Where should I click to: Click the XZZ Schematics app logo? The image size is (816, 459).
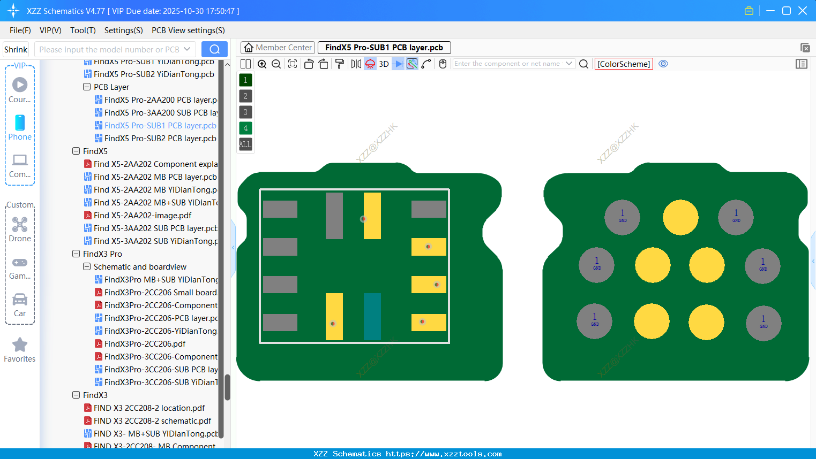point(13,11)
